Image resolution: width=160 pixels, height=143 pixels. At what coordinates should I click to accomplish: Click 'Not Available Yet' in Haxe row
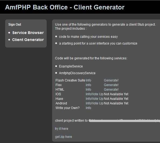tap(116, 99)
